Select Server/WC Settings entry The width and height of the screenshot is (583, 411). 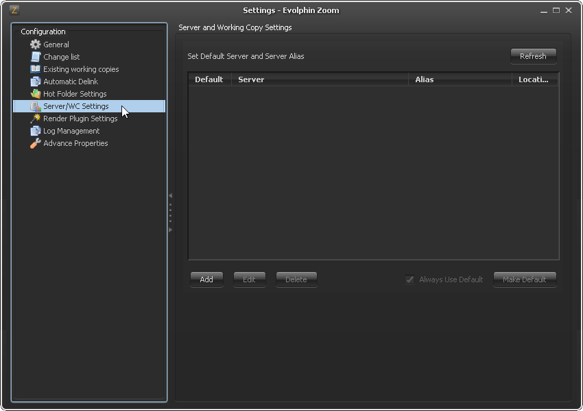pos(89,106)
